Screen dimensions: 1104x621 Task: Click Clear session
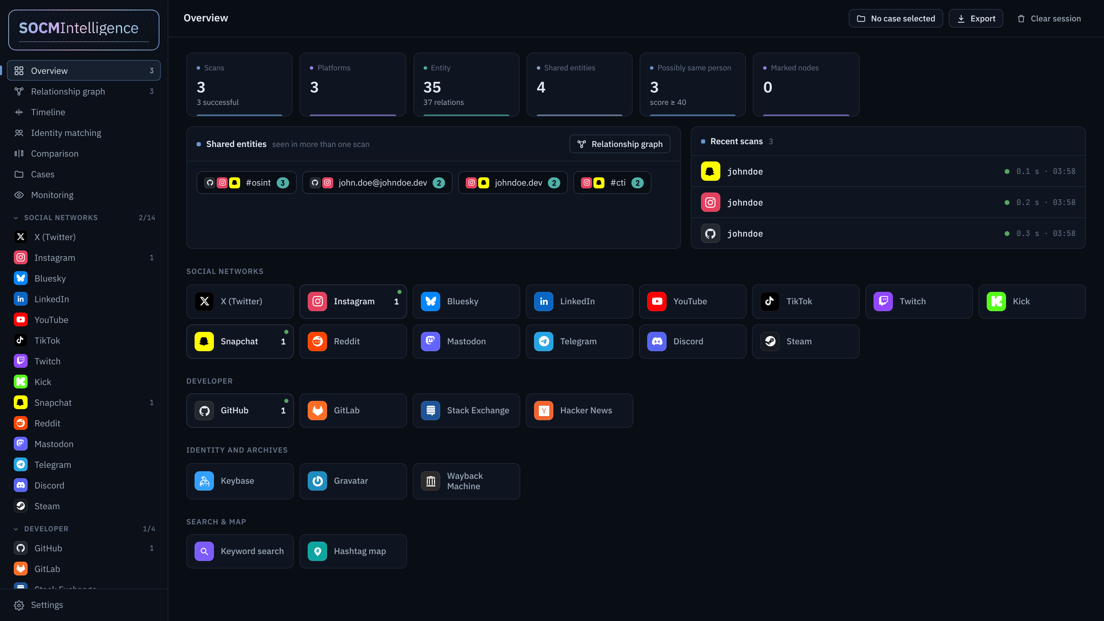tap(1049, 18)
